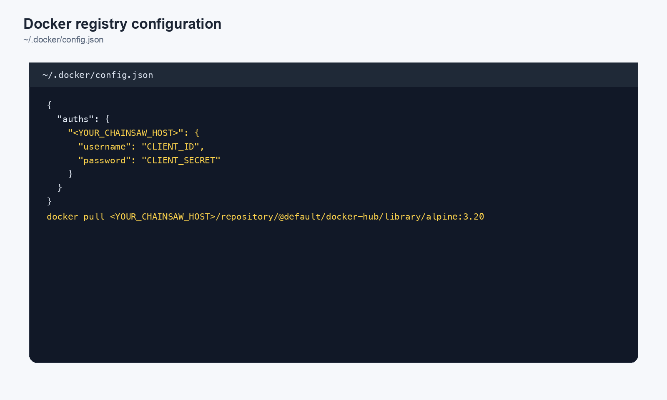Click the gray ~/.docker/config.json subtitle under heading
The image size is (667, 400).
pos(63,40)
